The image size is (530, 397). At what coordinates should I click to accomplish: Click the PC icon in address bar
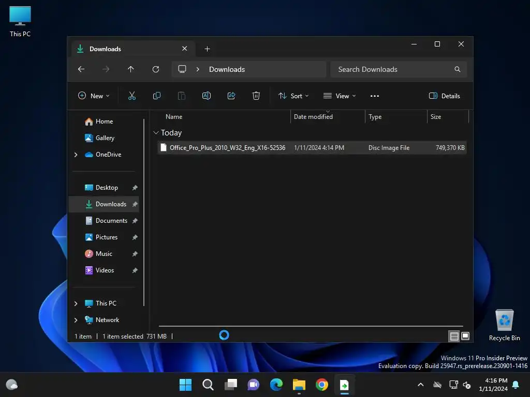182,69
